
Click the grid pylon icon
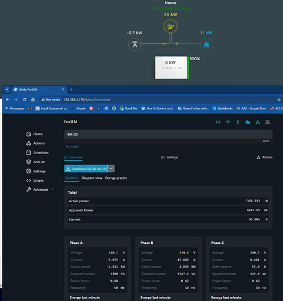(x=135, y=45)
